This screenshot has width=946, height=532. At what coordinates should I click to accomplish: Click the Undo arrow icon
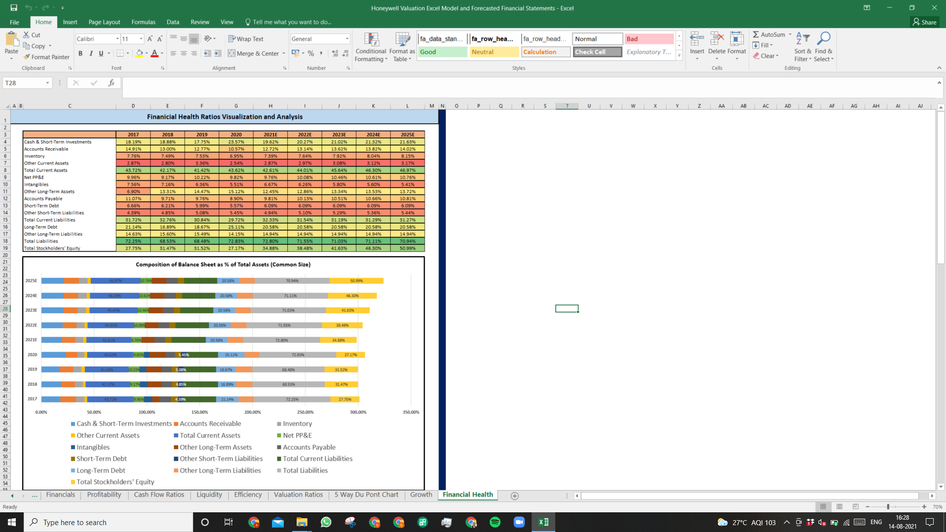tap(29, 8)
